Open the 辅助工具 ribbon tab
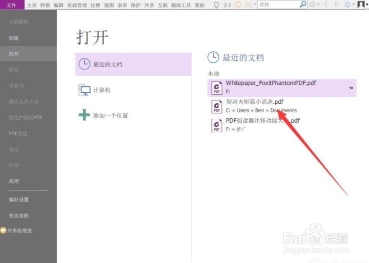This screenshot has height=263, width=369. pos(181,5)
